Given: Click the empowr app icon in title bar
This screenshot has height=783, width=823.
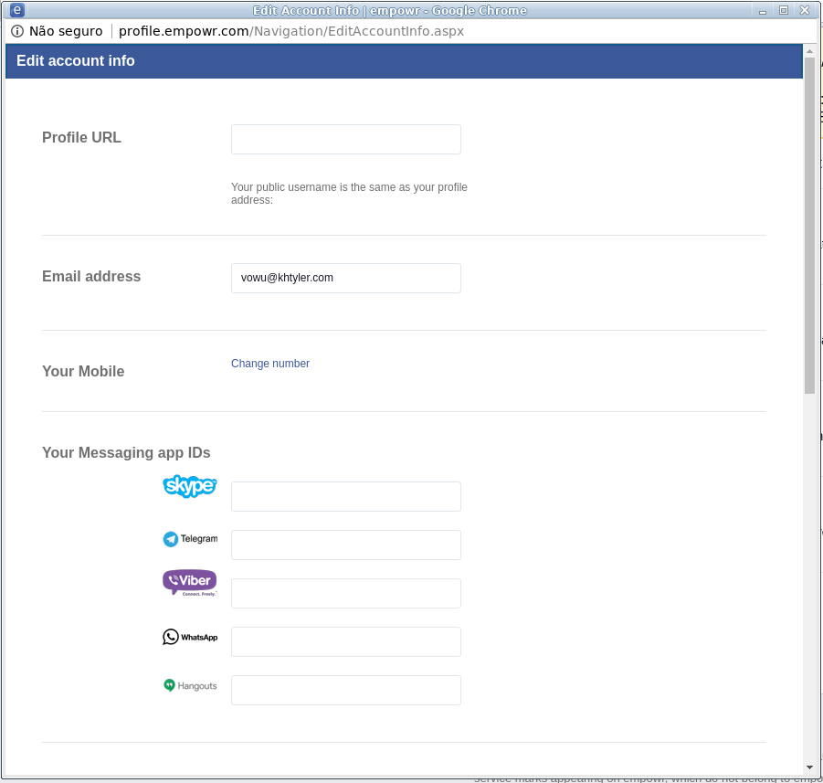Looking at the screenshot, I should pyautogui.click(x=16, y=10).
